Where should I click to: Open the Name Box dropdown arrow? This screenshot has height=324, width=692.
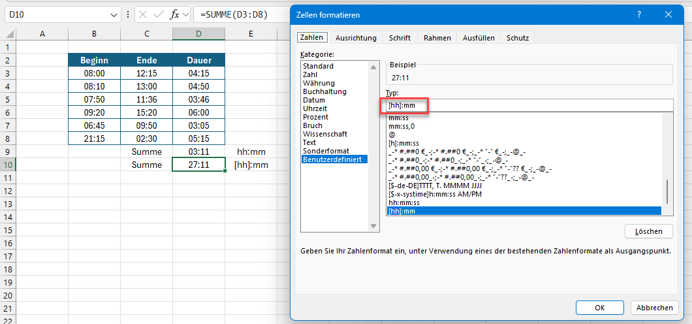[115, 14]
